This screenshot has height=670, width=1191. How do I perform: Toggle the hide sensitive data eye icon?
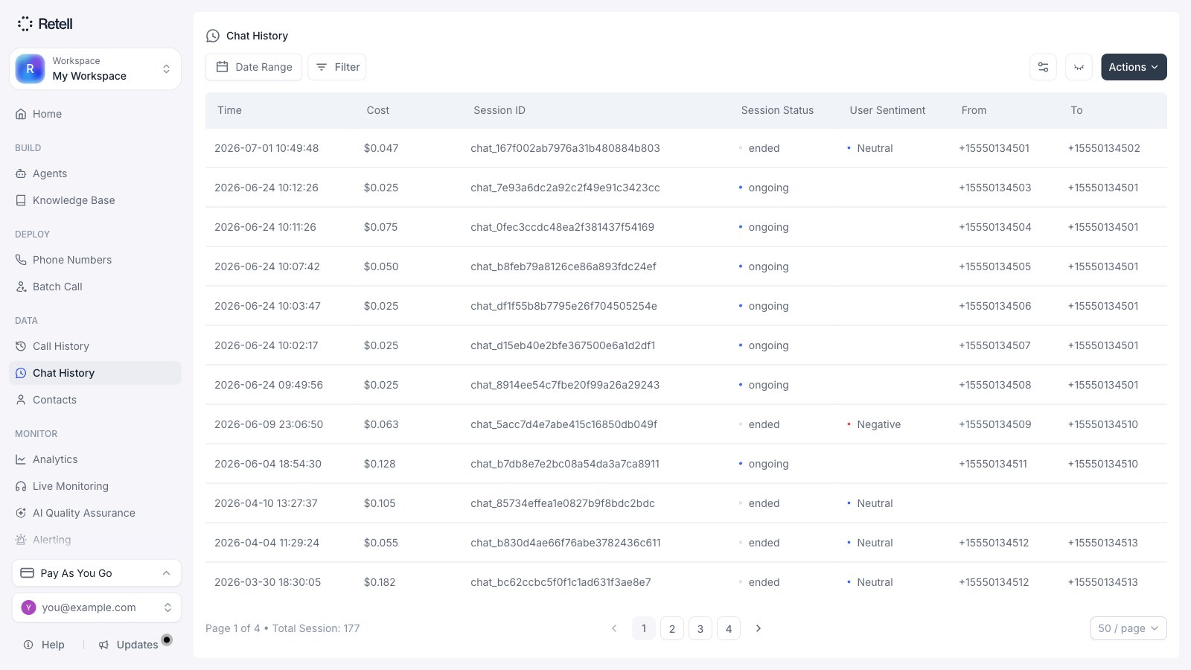click(1079, 67)
